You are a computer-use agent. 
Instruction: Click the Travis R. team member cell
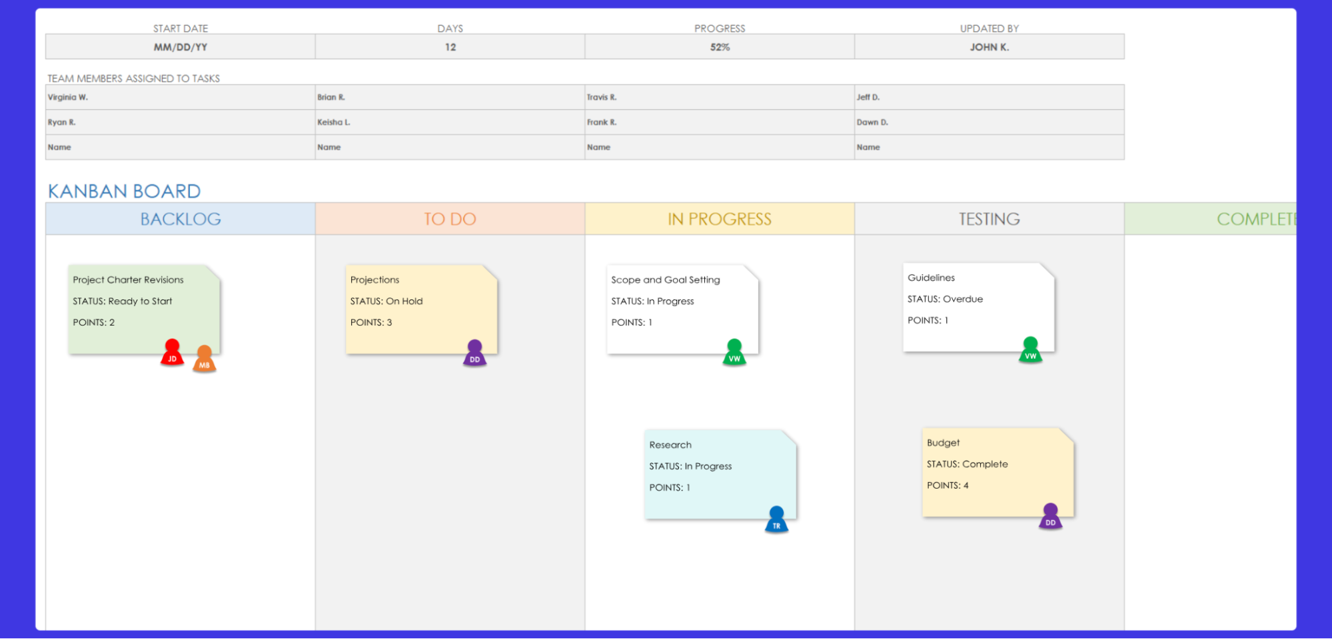pos(720,97)
